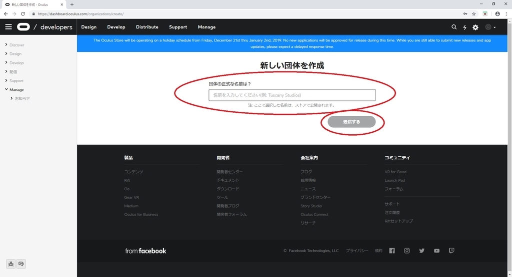Click the password key icon
This screenshot has height=277, width=512.
tap(465, 13)
